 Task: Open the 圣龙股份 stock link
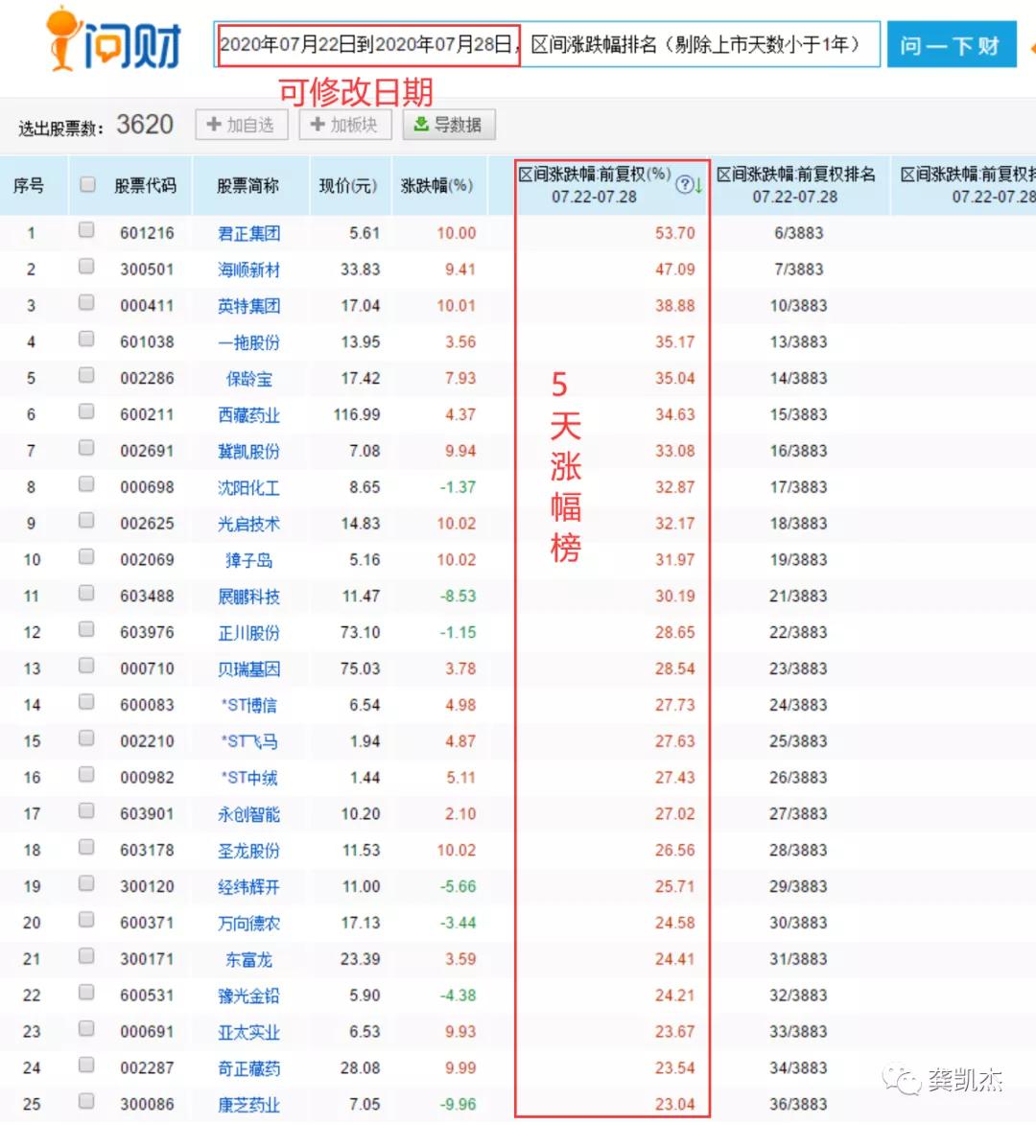click(249, 850)
